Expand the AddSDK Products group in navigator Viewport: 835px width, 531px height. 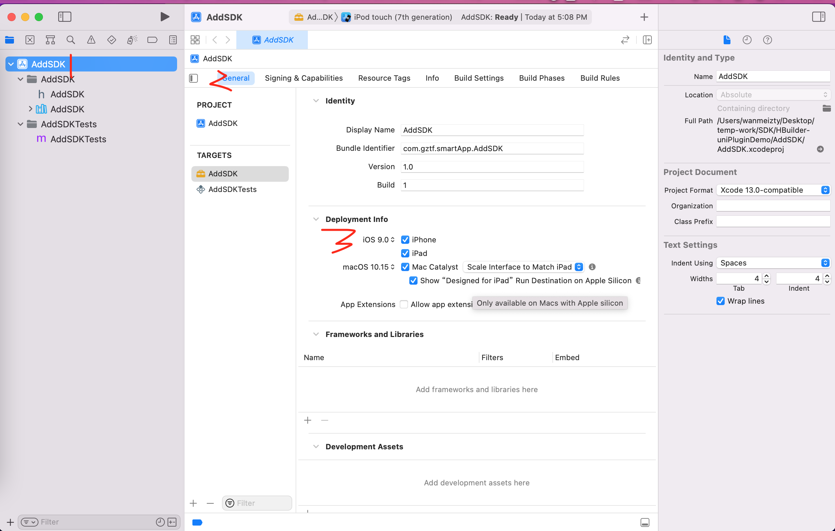(x=31, y=109)
